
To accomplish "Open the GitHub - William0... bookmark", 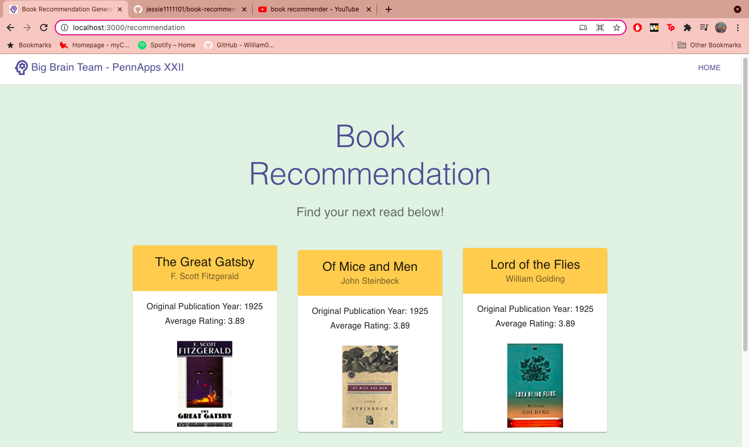I will click(x=239, y=45).
